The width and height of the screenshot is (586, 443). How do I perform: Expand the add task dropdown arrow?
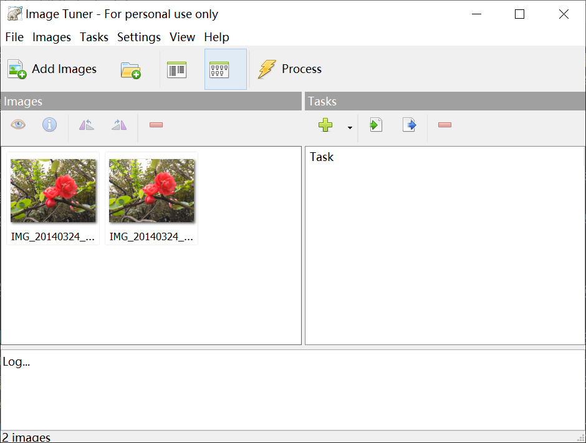[x=350, y=127]
